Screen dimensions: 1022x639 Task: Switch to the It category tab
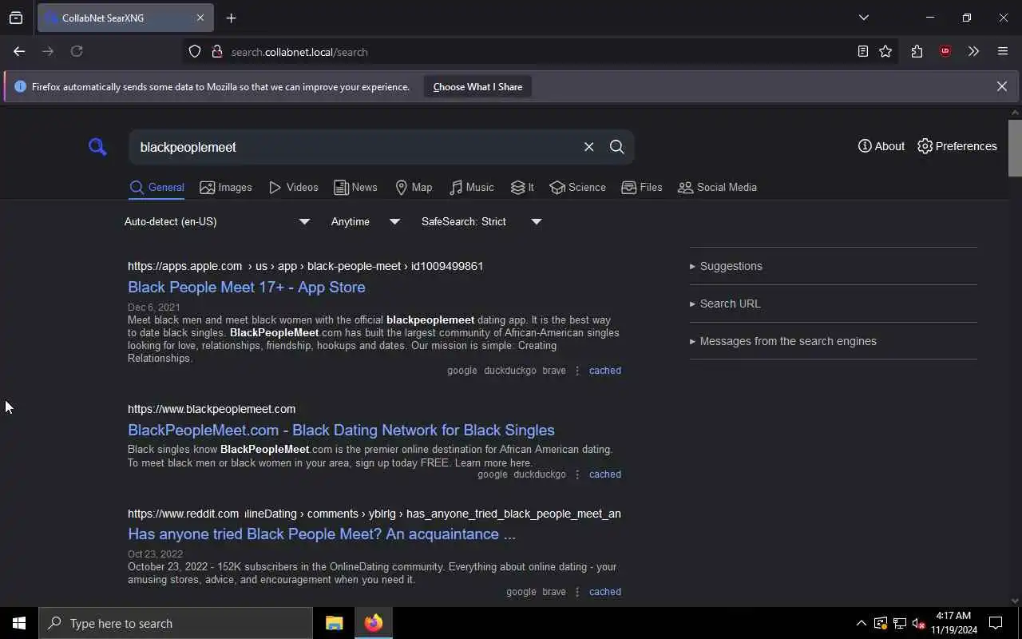click(522, 188)
